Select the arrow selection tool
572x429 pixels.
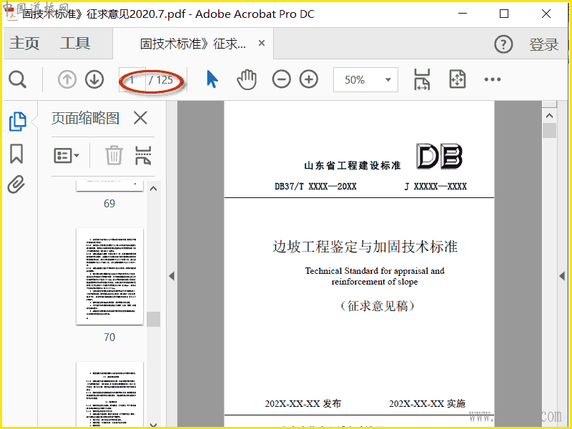tap(212, 79)
